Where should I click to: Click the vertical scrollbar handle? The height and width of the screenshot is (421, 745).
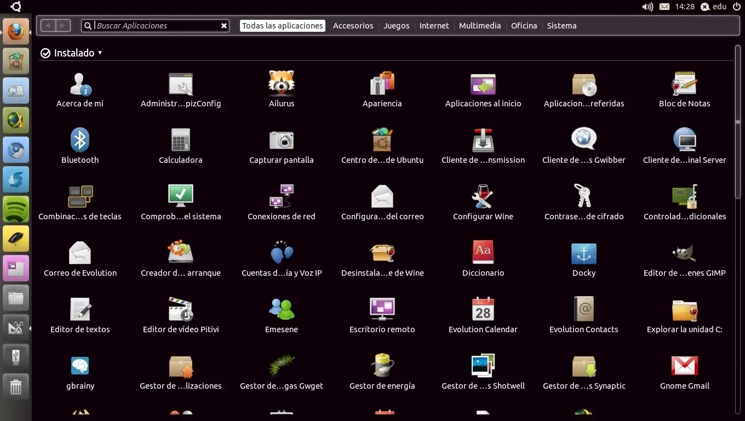(738, 122)
